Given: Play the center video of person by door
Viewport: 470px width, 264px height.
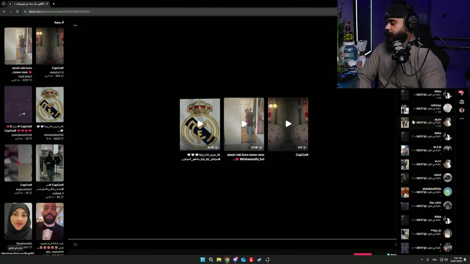Looking at the screenshot, I should (x=244, y=124).
